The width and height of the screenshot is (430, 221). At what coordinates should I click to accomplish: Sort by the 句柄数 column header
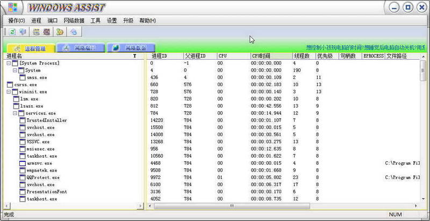click(350, 56)
